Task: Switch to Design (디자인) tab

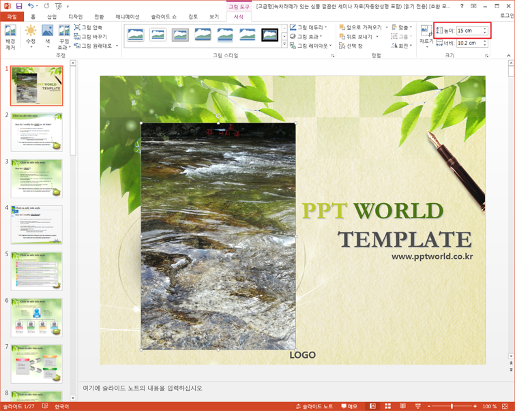Action: [75, 17]
